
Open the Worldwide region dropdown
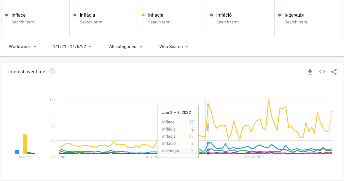23,47
